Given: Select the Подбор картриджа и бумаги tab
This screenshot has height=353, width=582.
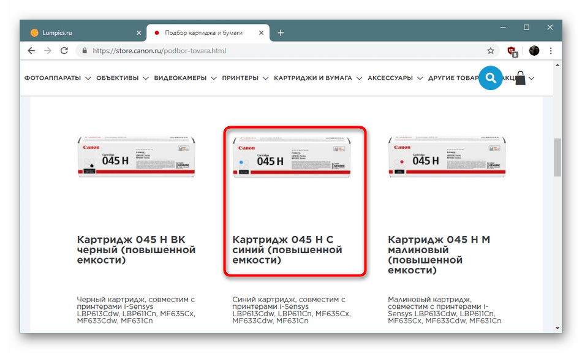Looking at the screenshot, I should point(208,33).
